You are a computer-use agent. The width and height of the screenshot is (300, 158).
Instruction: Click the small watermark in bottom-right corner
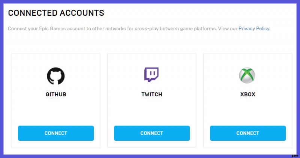295,154
